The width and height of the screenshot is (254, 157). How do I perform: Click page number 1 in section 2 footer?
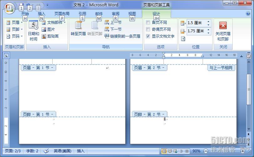click(x=164, y=119)
